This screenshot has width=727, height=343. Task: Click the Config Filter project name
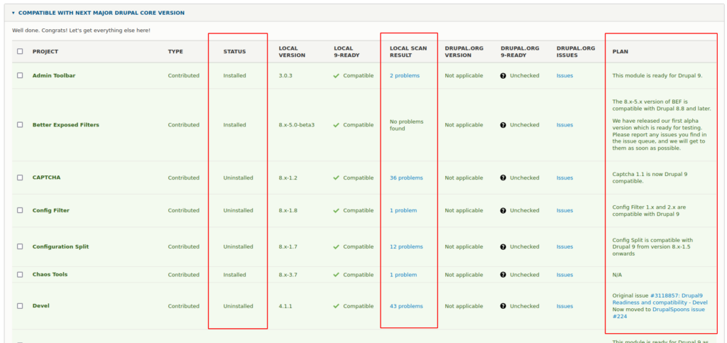[x=51, y=210]
